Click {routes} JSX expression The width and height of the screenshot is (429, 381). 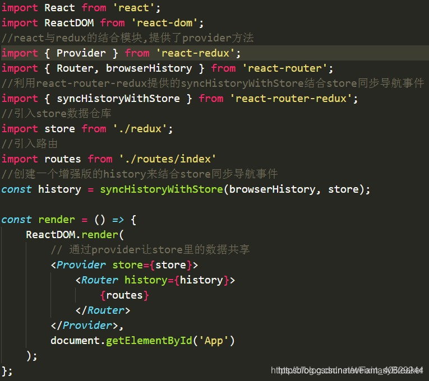pos(124,295)
